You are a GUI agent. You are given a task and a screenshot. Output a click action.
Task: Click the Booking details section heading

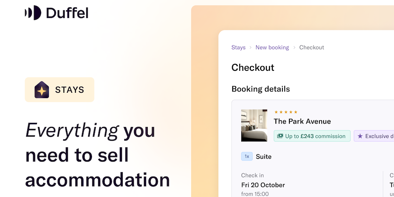(x=260, y=89)
